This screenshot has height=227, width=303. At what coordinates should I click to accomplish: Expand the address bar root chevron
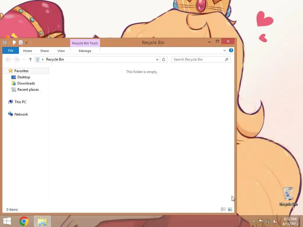point(43,59)
